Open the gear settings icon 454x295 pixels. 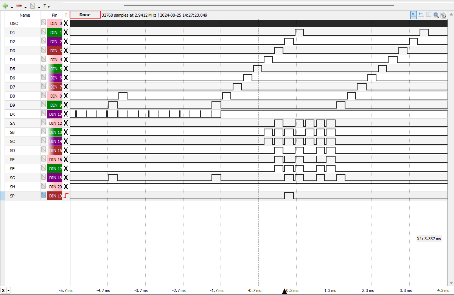pyautogui.click(x=444, y=15)
